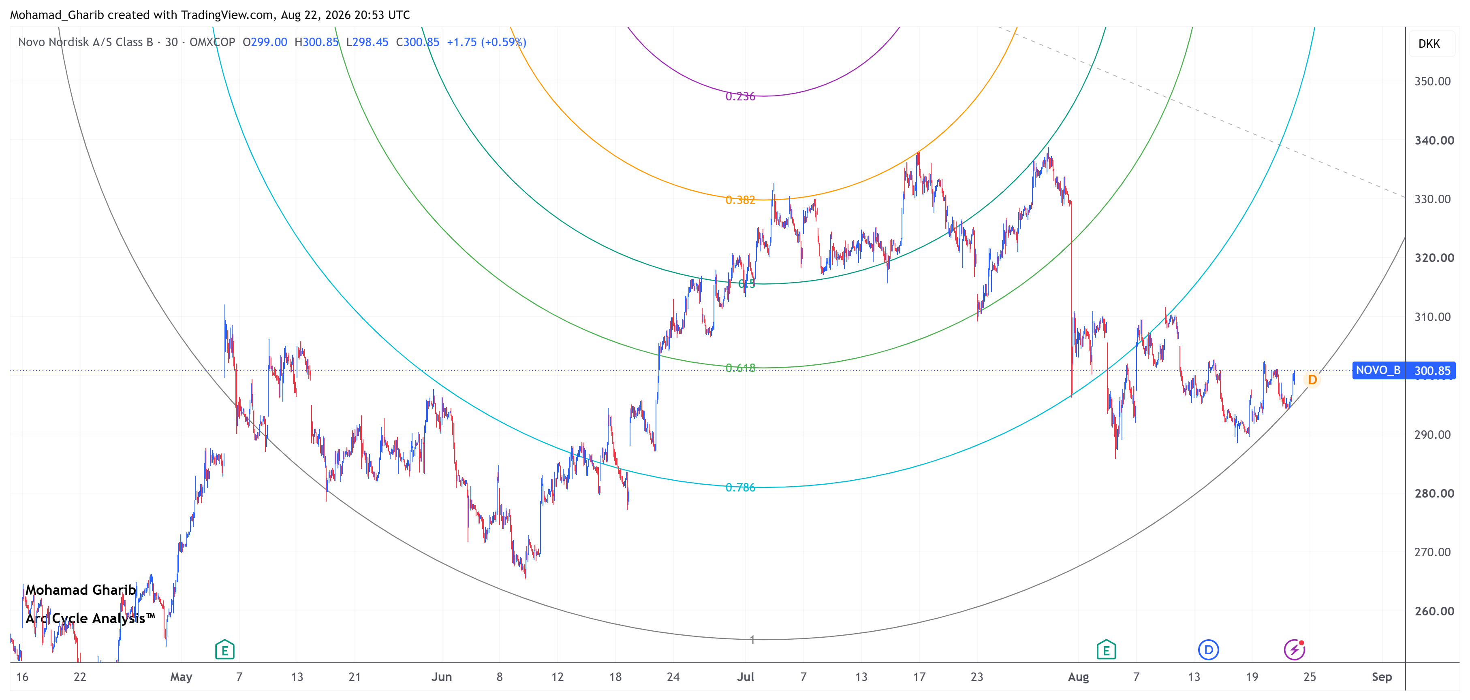The width and height of the screenshot is (1470, 700).
Task: Click the 17 date label on time axis
Action: tap(919, 677)
